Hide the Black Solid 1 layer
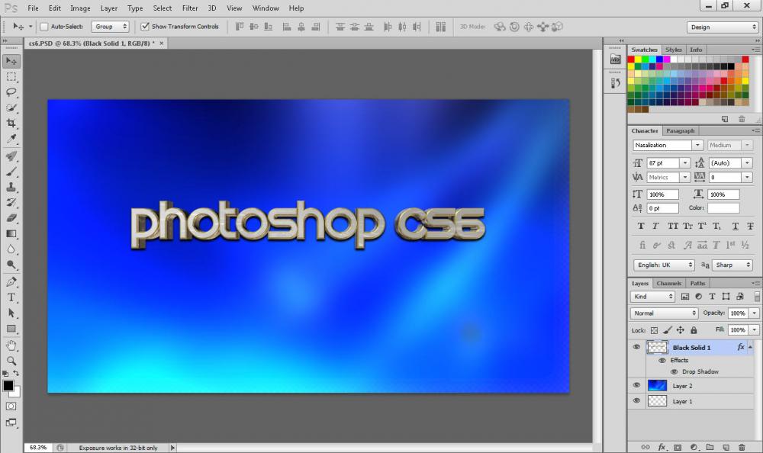The height and width of the screenshot is (453, 763). click(636, 347)
